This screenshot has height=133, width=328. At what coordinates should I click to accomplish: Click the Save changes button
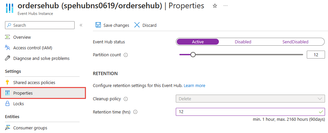pyautogui.click(x=116, y=25)
